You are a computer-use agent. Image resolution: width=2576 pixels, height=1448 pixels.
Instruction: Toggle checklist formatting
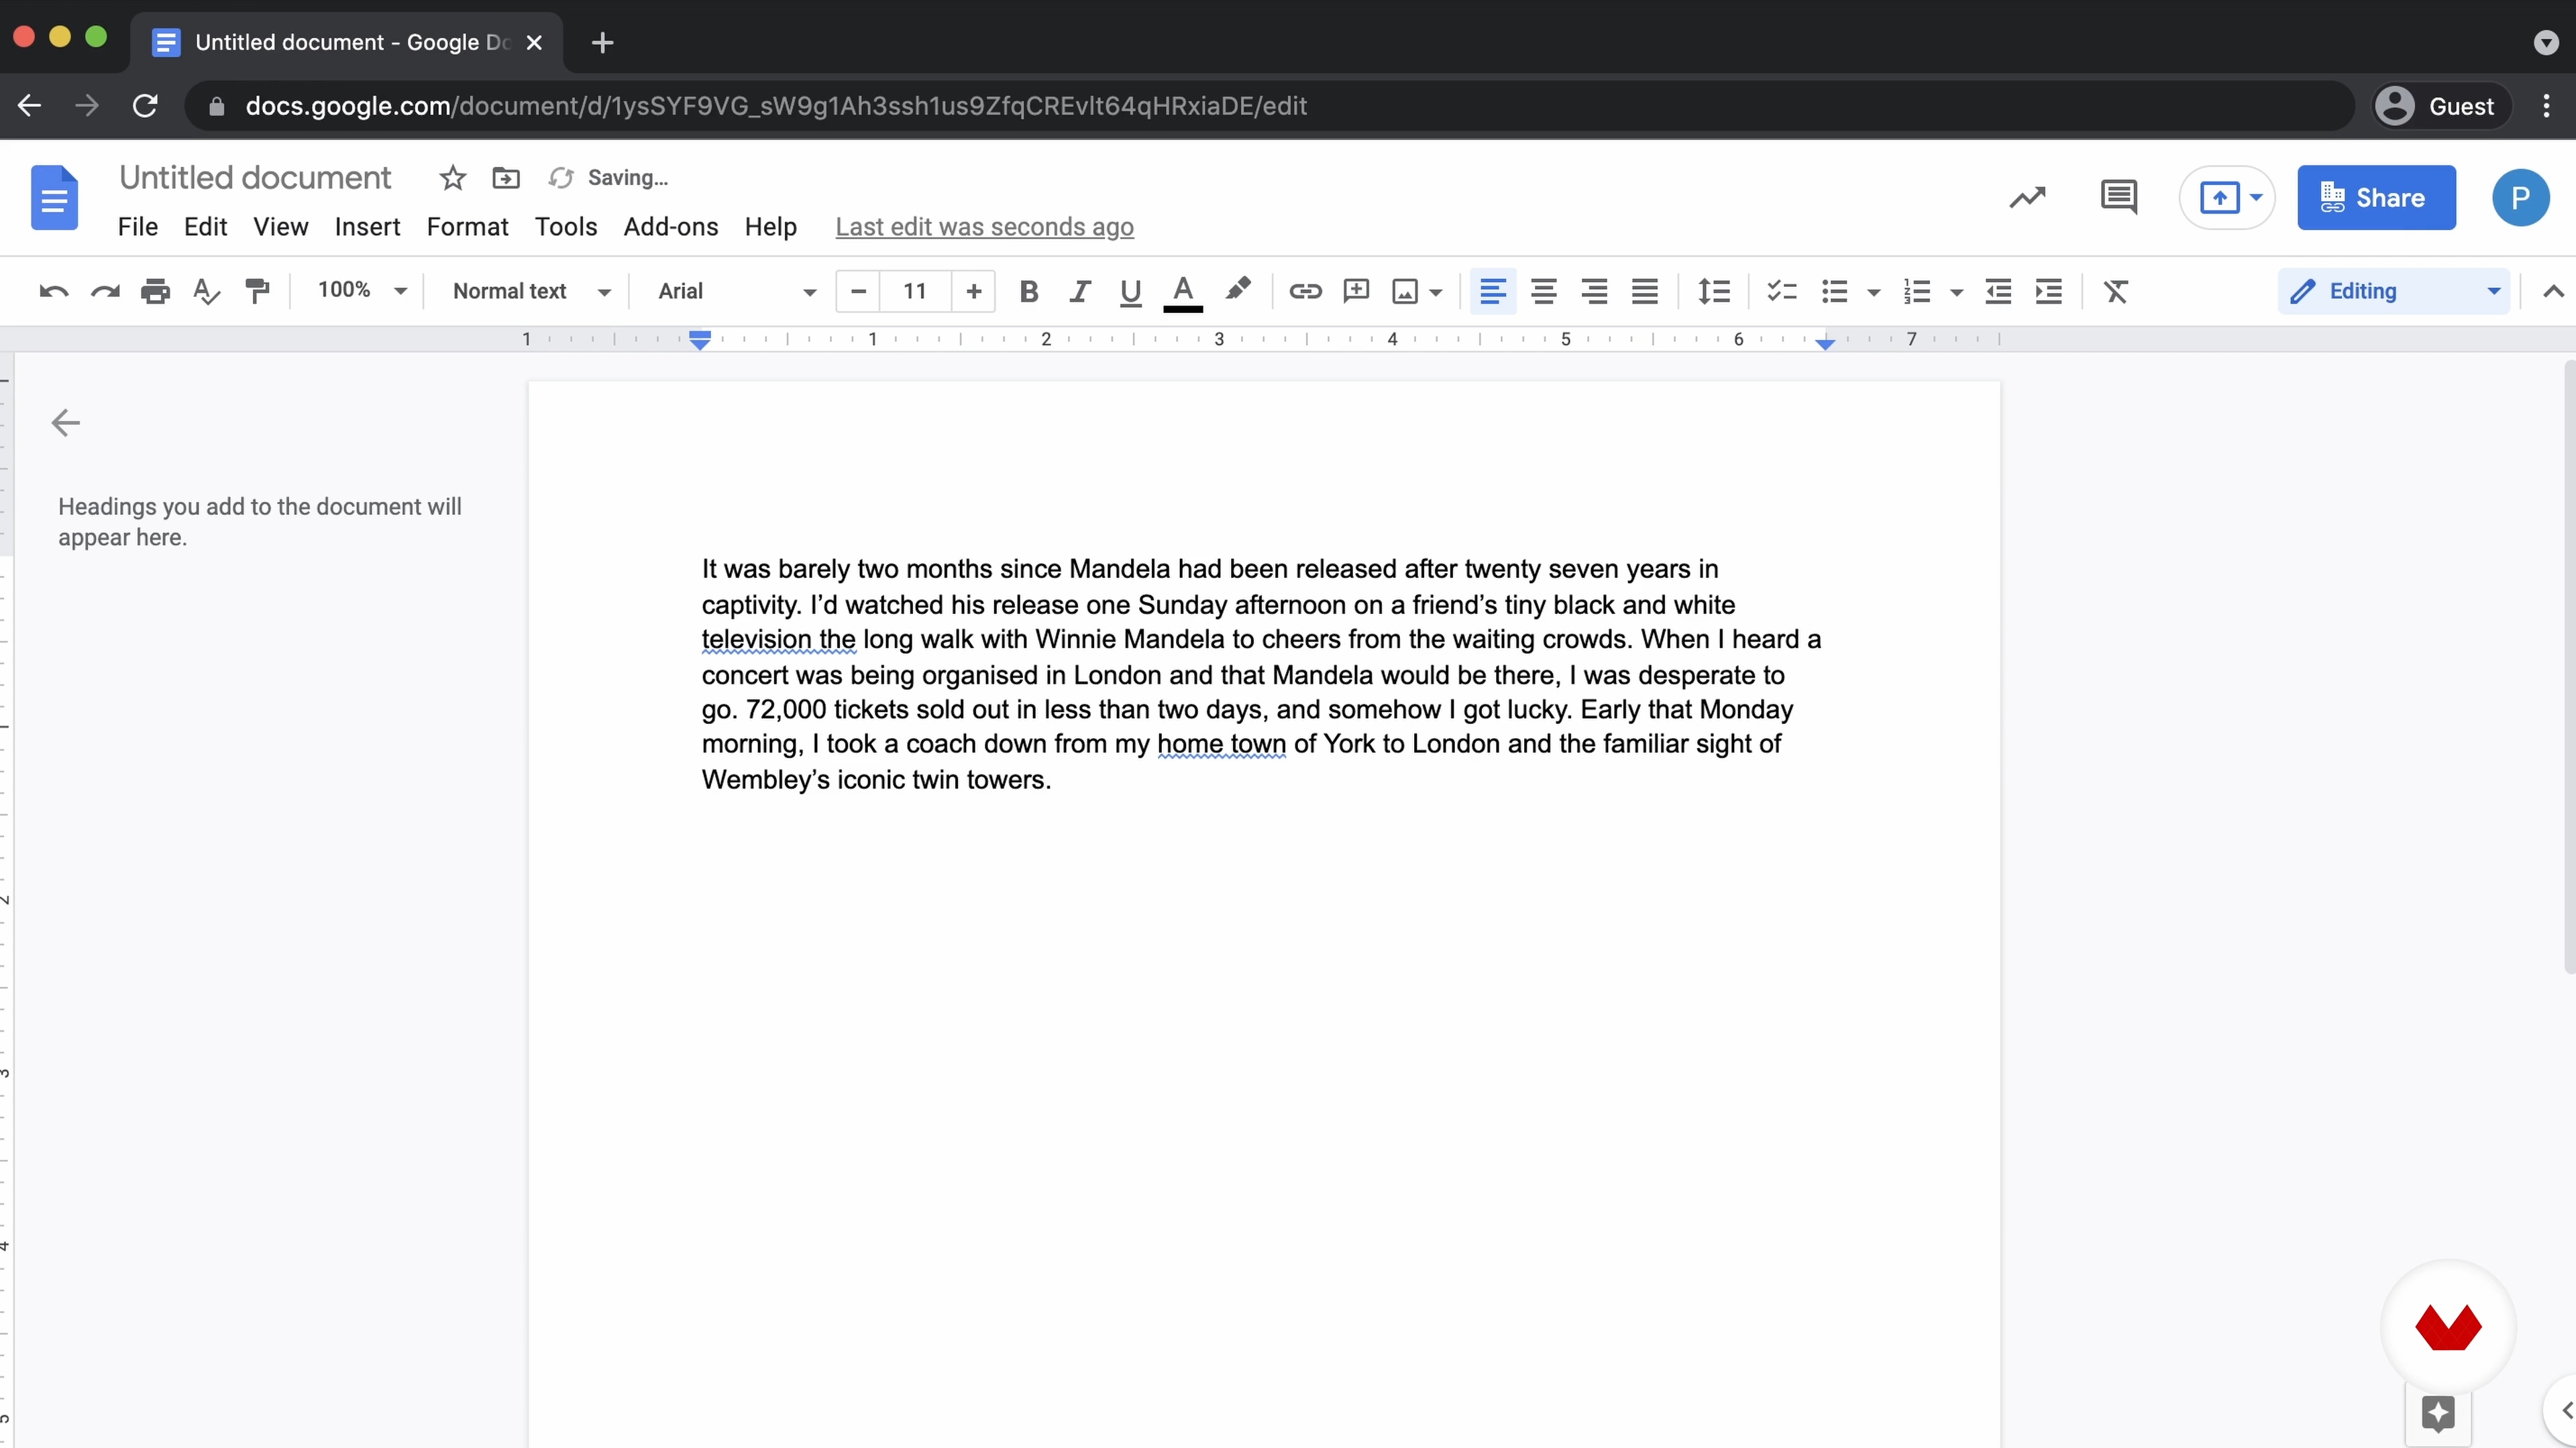tap(1782, 291)
